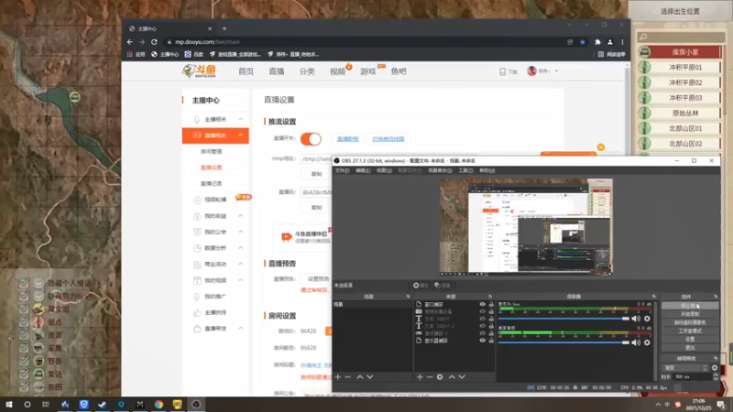Screen dimensions: 733x412
Task: Open microphone channel settings gear in OBS mixer
Action: (x=647, y=319)
